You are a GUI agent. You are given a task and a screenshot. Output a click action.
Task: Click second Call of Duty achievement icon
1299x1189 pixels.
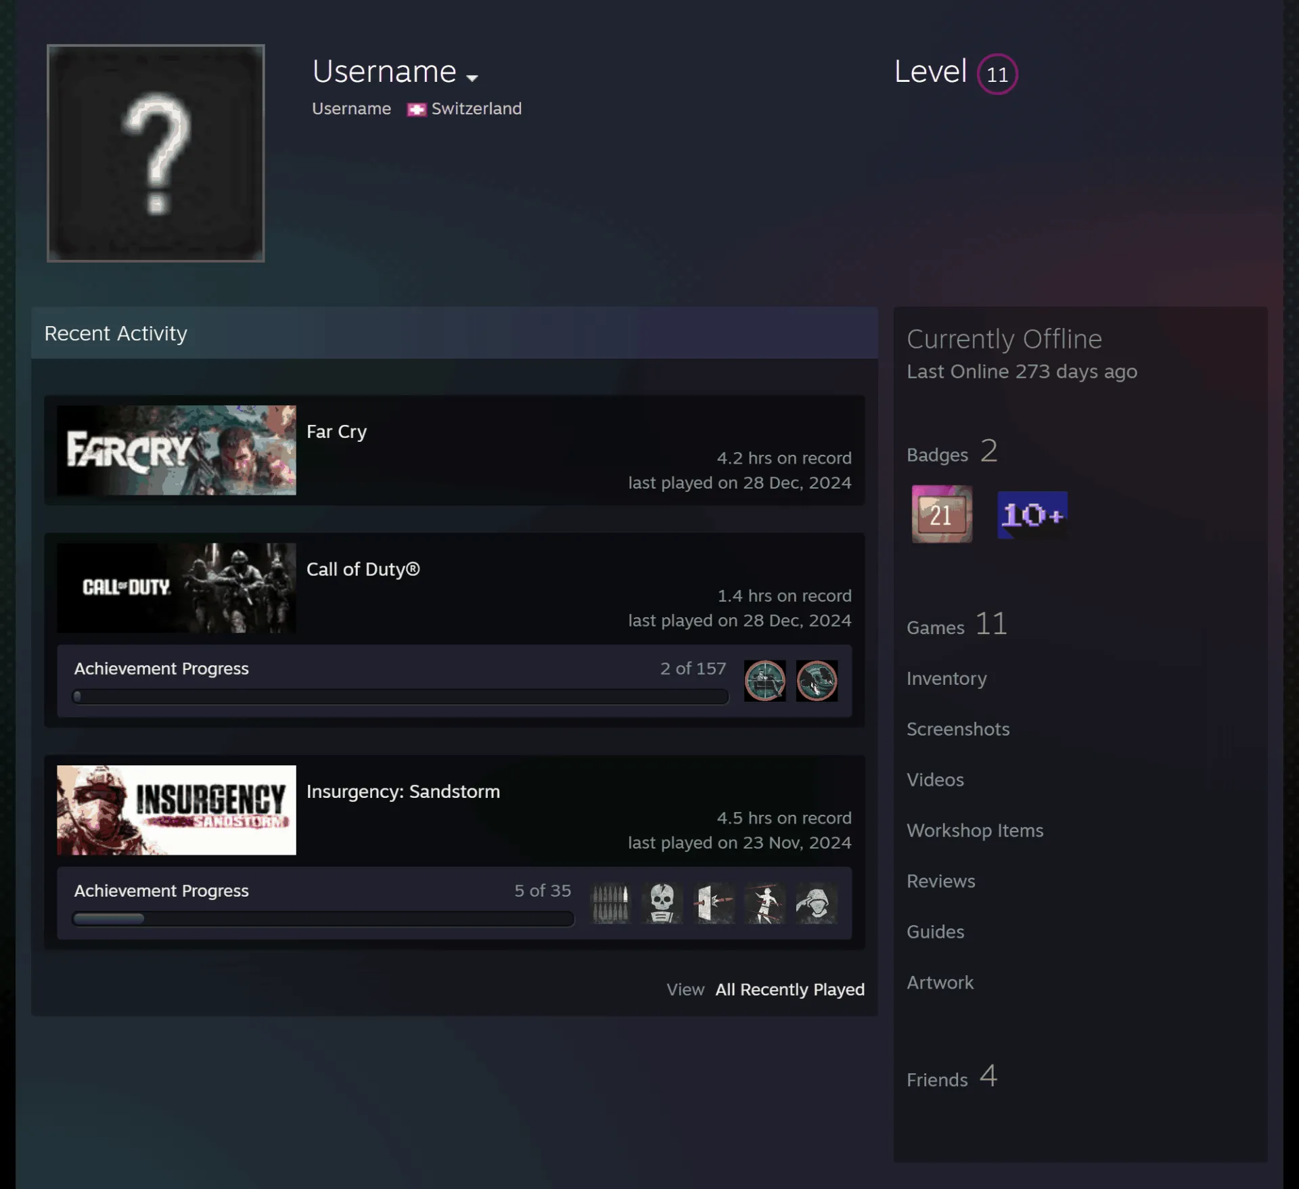click(x=817, y=680)
